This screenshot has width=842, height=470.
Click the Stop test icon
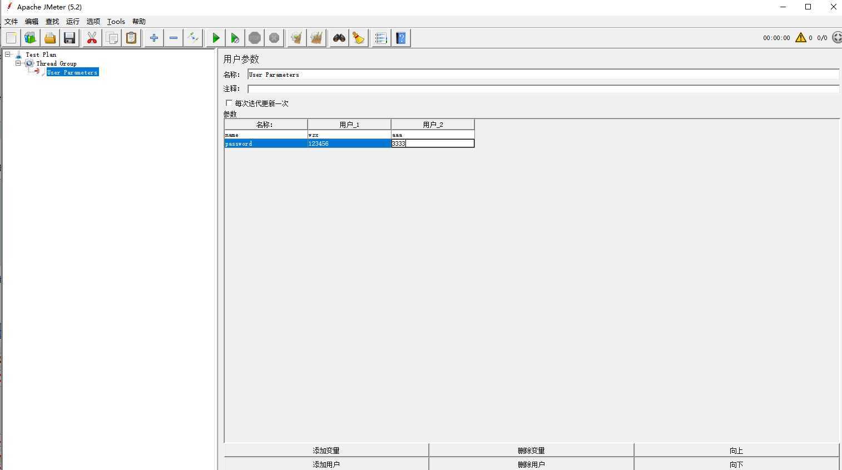pyautogui.click(x=255, y=38)
